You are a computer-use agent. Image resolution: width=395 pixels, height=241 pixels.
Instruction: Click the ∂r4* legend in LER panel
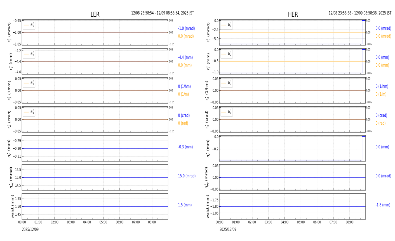tap(29, 112)
